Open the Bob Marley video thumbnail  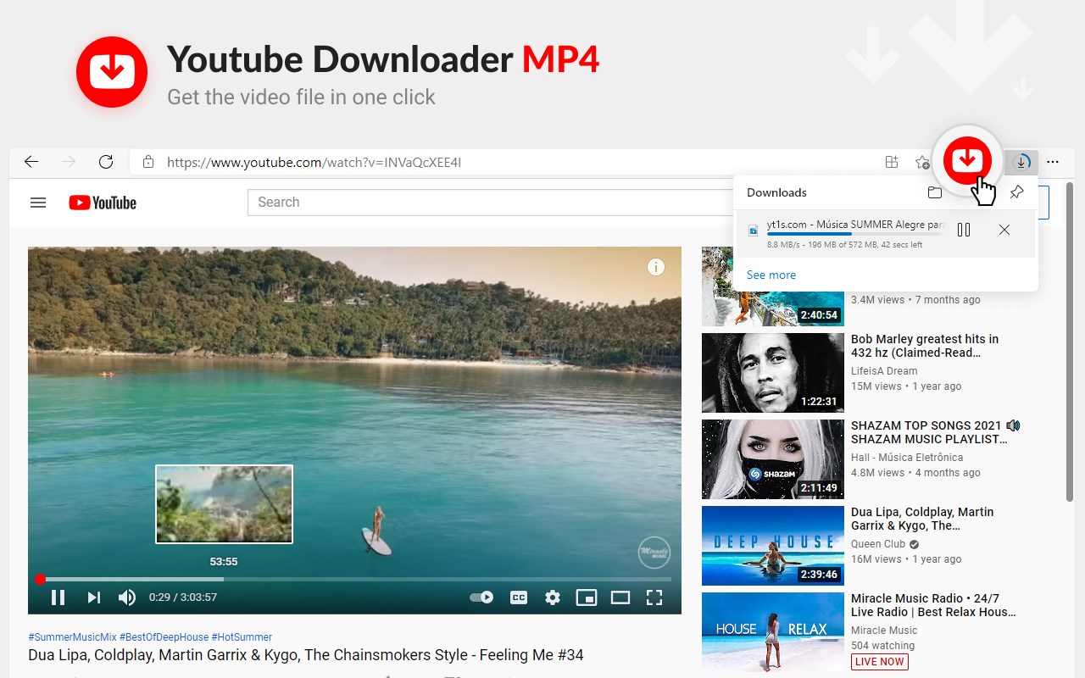[x=773, y=373]
